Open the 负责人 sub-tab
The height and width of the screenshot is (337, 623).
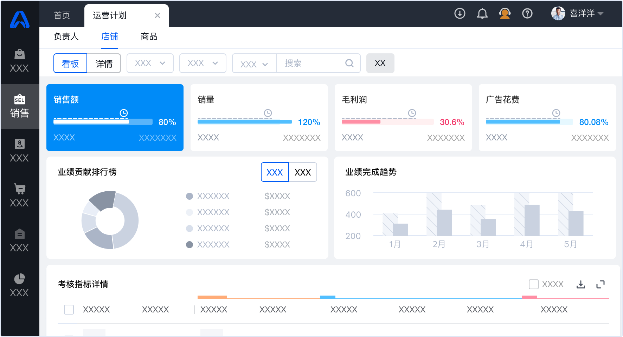(66, 37)
